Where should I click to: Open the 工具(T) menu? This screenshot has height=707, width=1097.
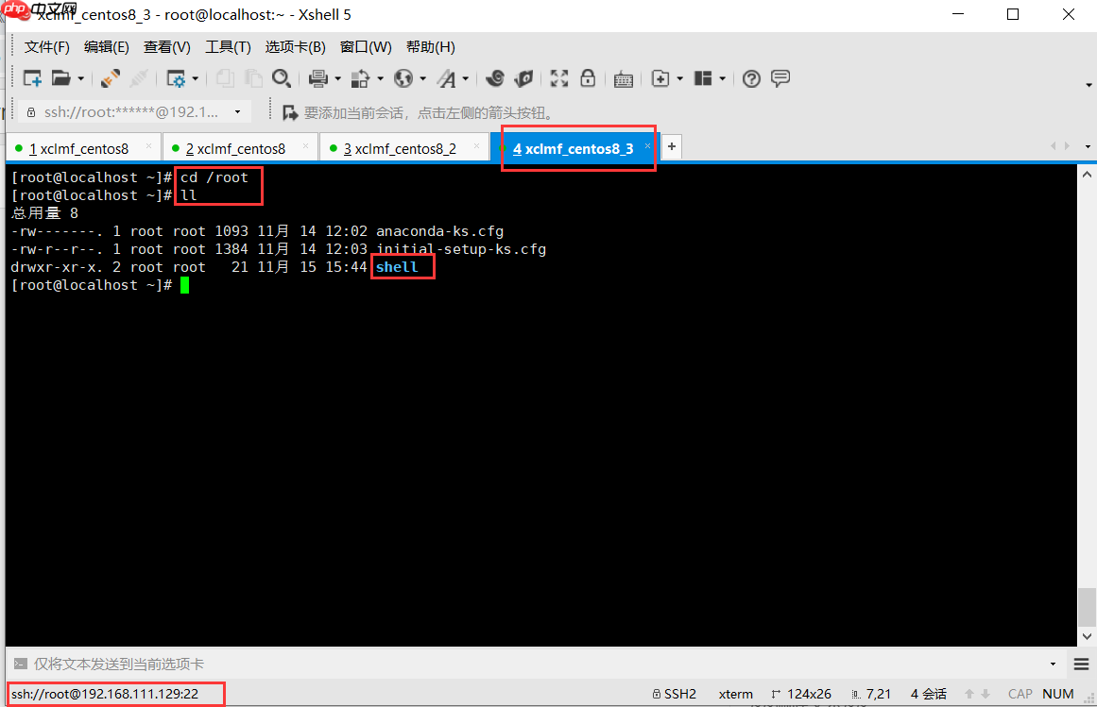pos(228,47)
